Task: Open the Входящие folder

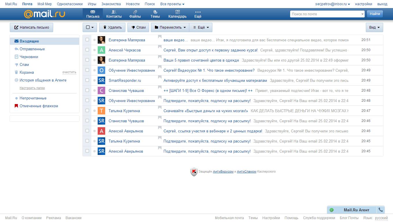Action: (45, 41)
